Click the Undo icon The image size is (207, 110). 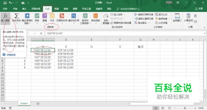point(10,3)
